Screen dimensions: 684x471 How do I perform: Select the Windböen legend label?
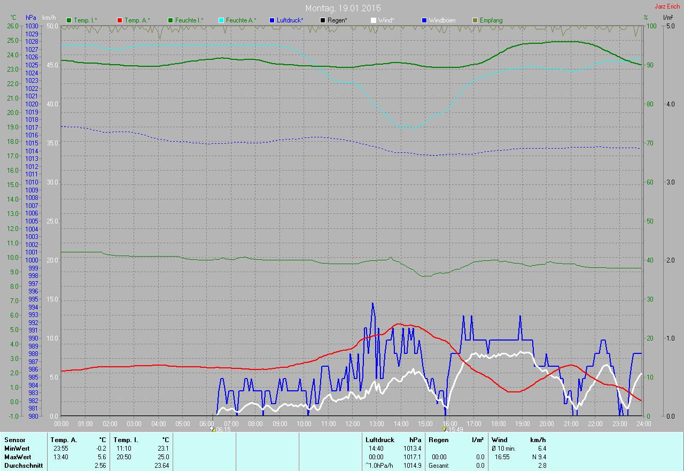442,20
